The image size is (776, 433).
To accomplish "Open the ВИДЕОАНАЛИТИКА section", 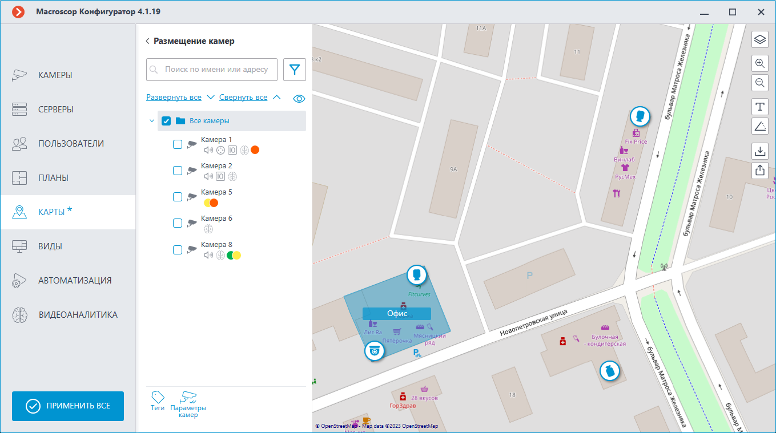I will (68, 315).
